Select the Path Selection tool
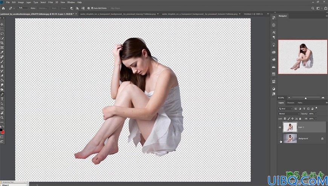The height and width of the screenshot is (186, 328). 2,104
